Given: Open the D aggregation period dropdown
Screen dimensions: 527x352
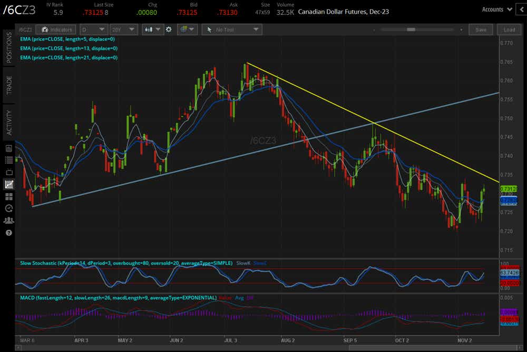Looking at the screenshot, I should (93, 29).
